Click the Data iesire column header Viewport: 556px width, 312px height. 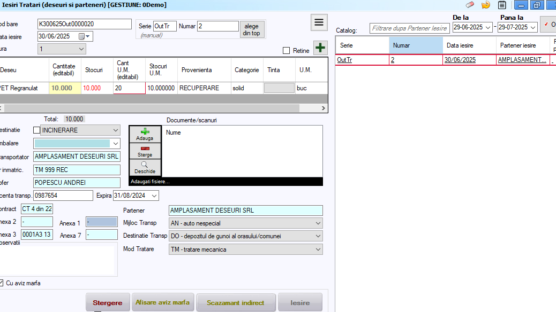[x=469, y=45]
